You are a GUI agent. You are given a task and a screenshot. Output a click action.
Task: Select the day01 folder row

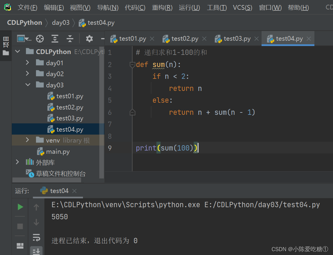click(58, 63)
